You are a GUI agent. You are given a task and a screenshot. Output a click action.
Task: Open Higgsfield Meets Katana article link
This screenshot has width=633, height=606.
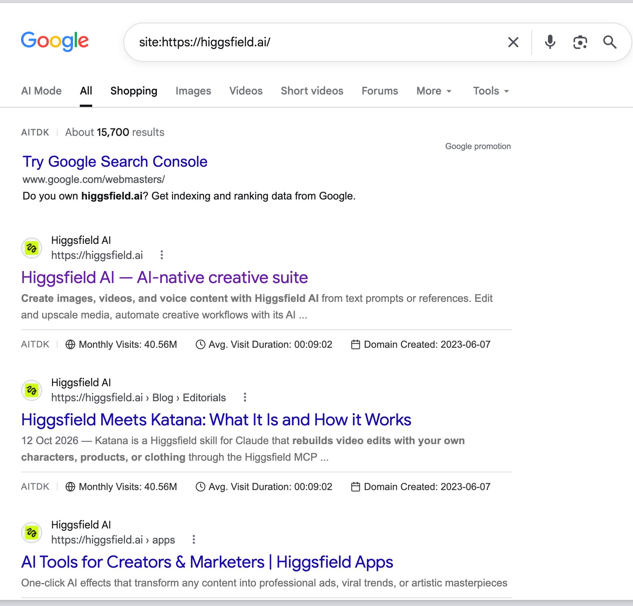[x=216, y=420]
